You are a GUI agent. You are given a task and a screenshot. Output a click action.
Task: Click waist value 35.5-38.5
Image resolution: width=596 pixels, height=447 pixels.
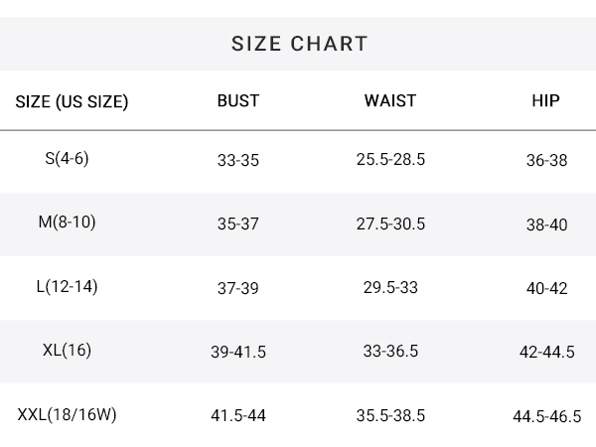tap(390, 415)
